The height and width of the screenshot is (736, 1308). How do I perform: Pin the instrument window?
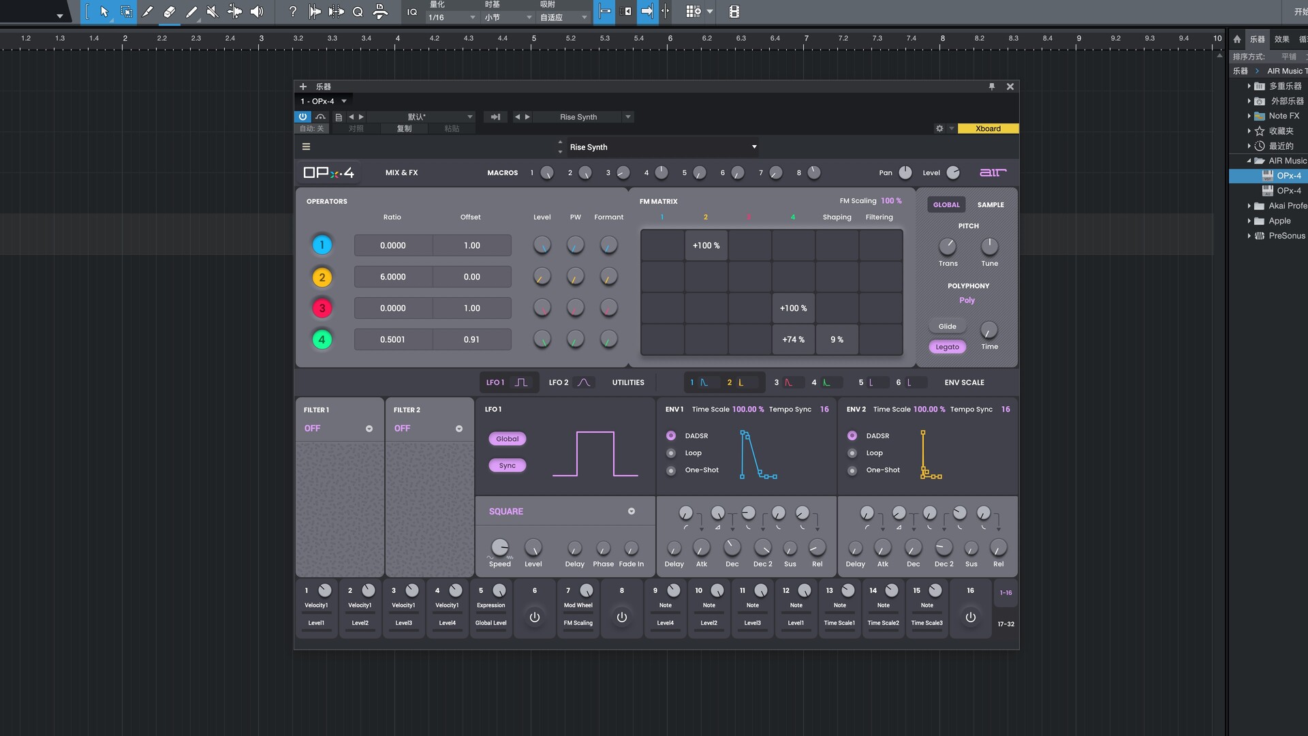click(991, 87)
